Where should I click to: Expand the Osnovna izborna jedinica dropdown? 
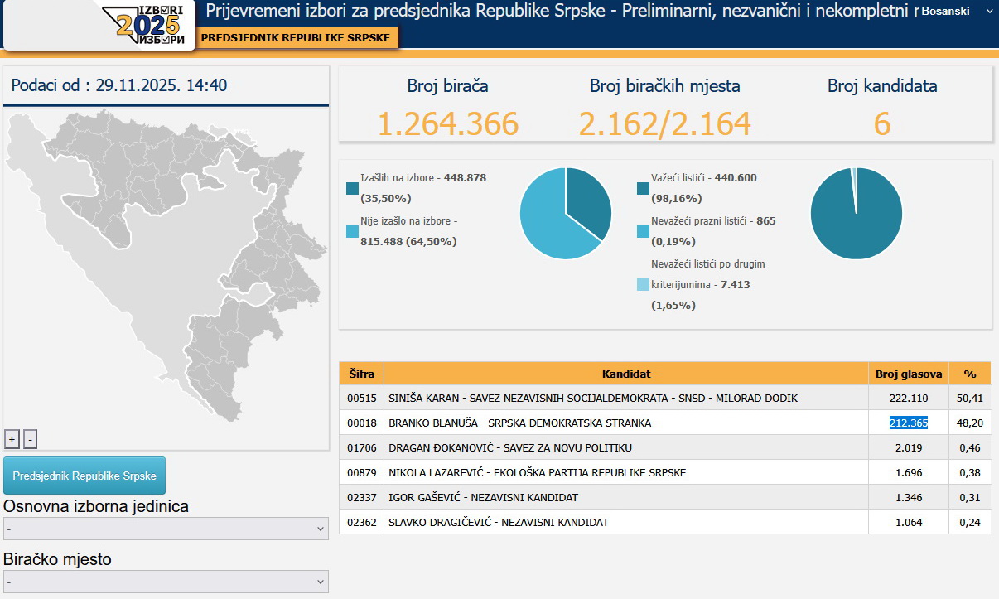click(x=166, y=529)
